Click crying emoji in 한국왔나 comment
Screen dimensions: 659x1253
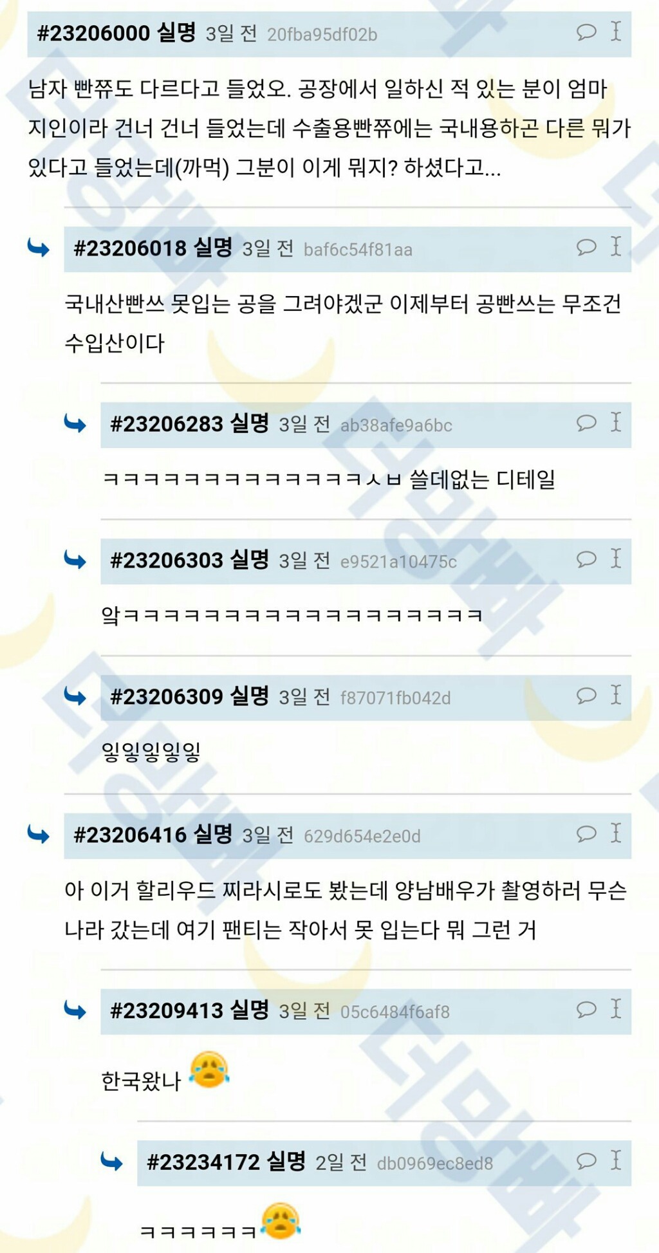(x=209, y=1070)
